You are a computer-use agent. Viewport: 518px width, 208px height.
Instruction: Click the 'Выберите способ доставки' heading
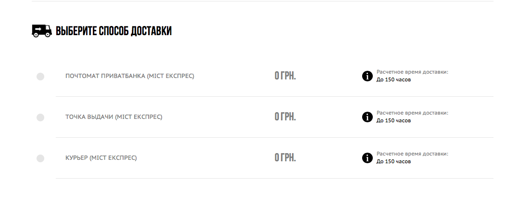(x=114, y=31)
